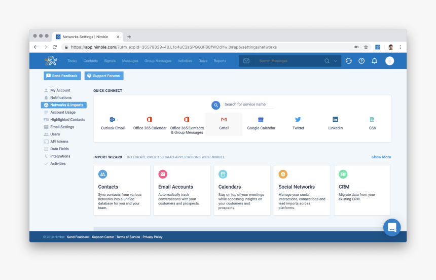Connect Office 365 Calendar
The image size is (436, 280).
(150, 124)
